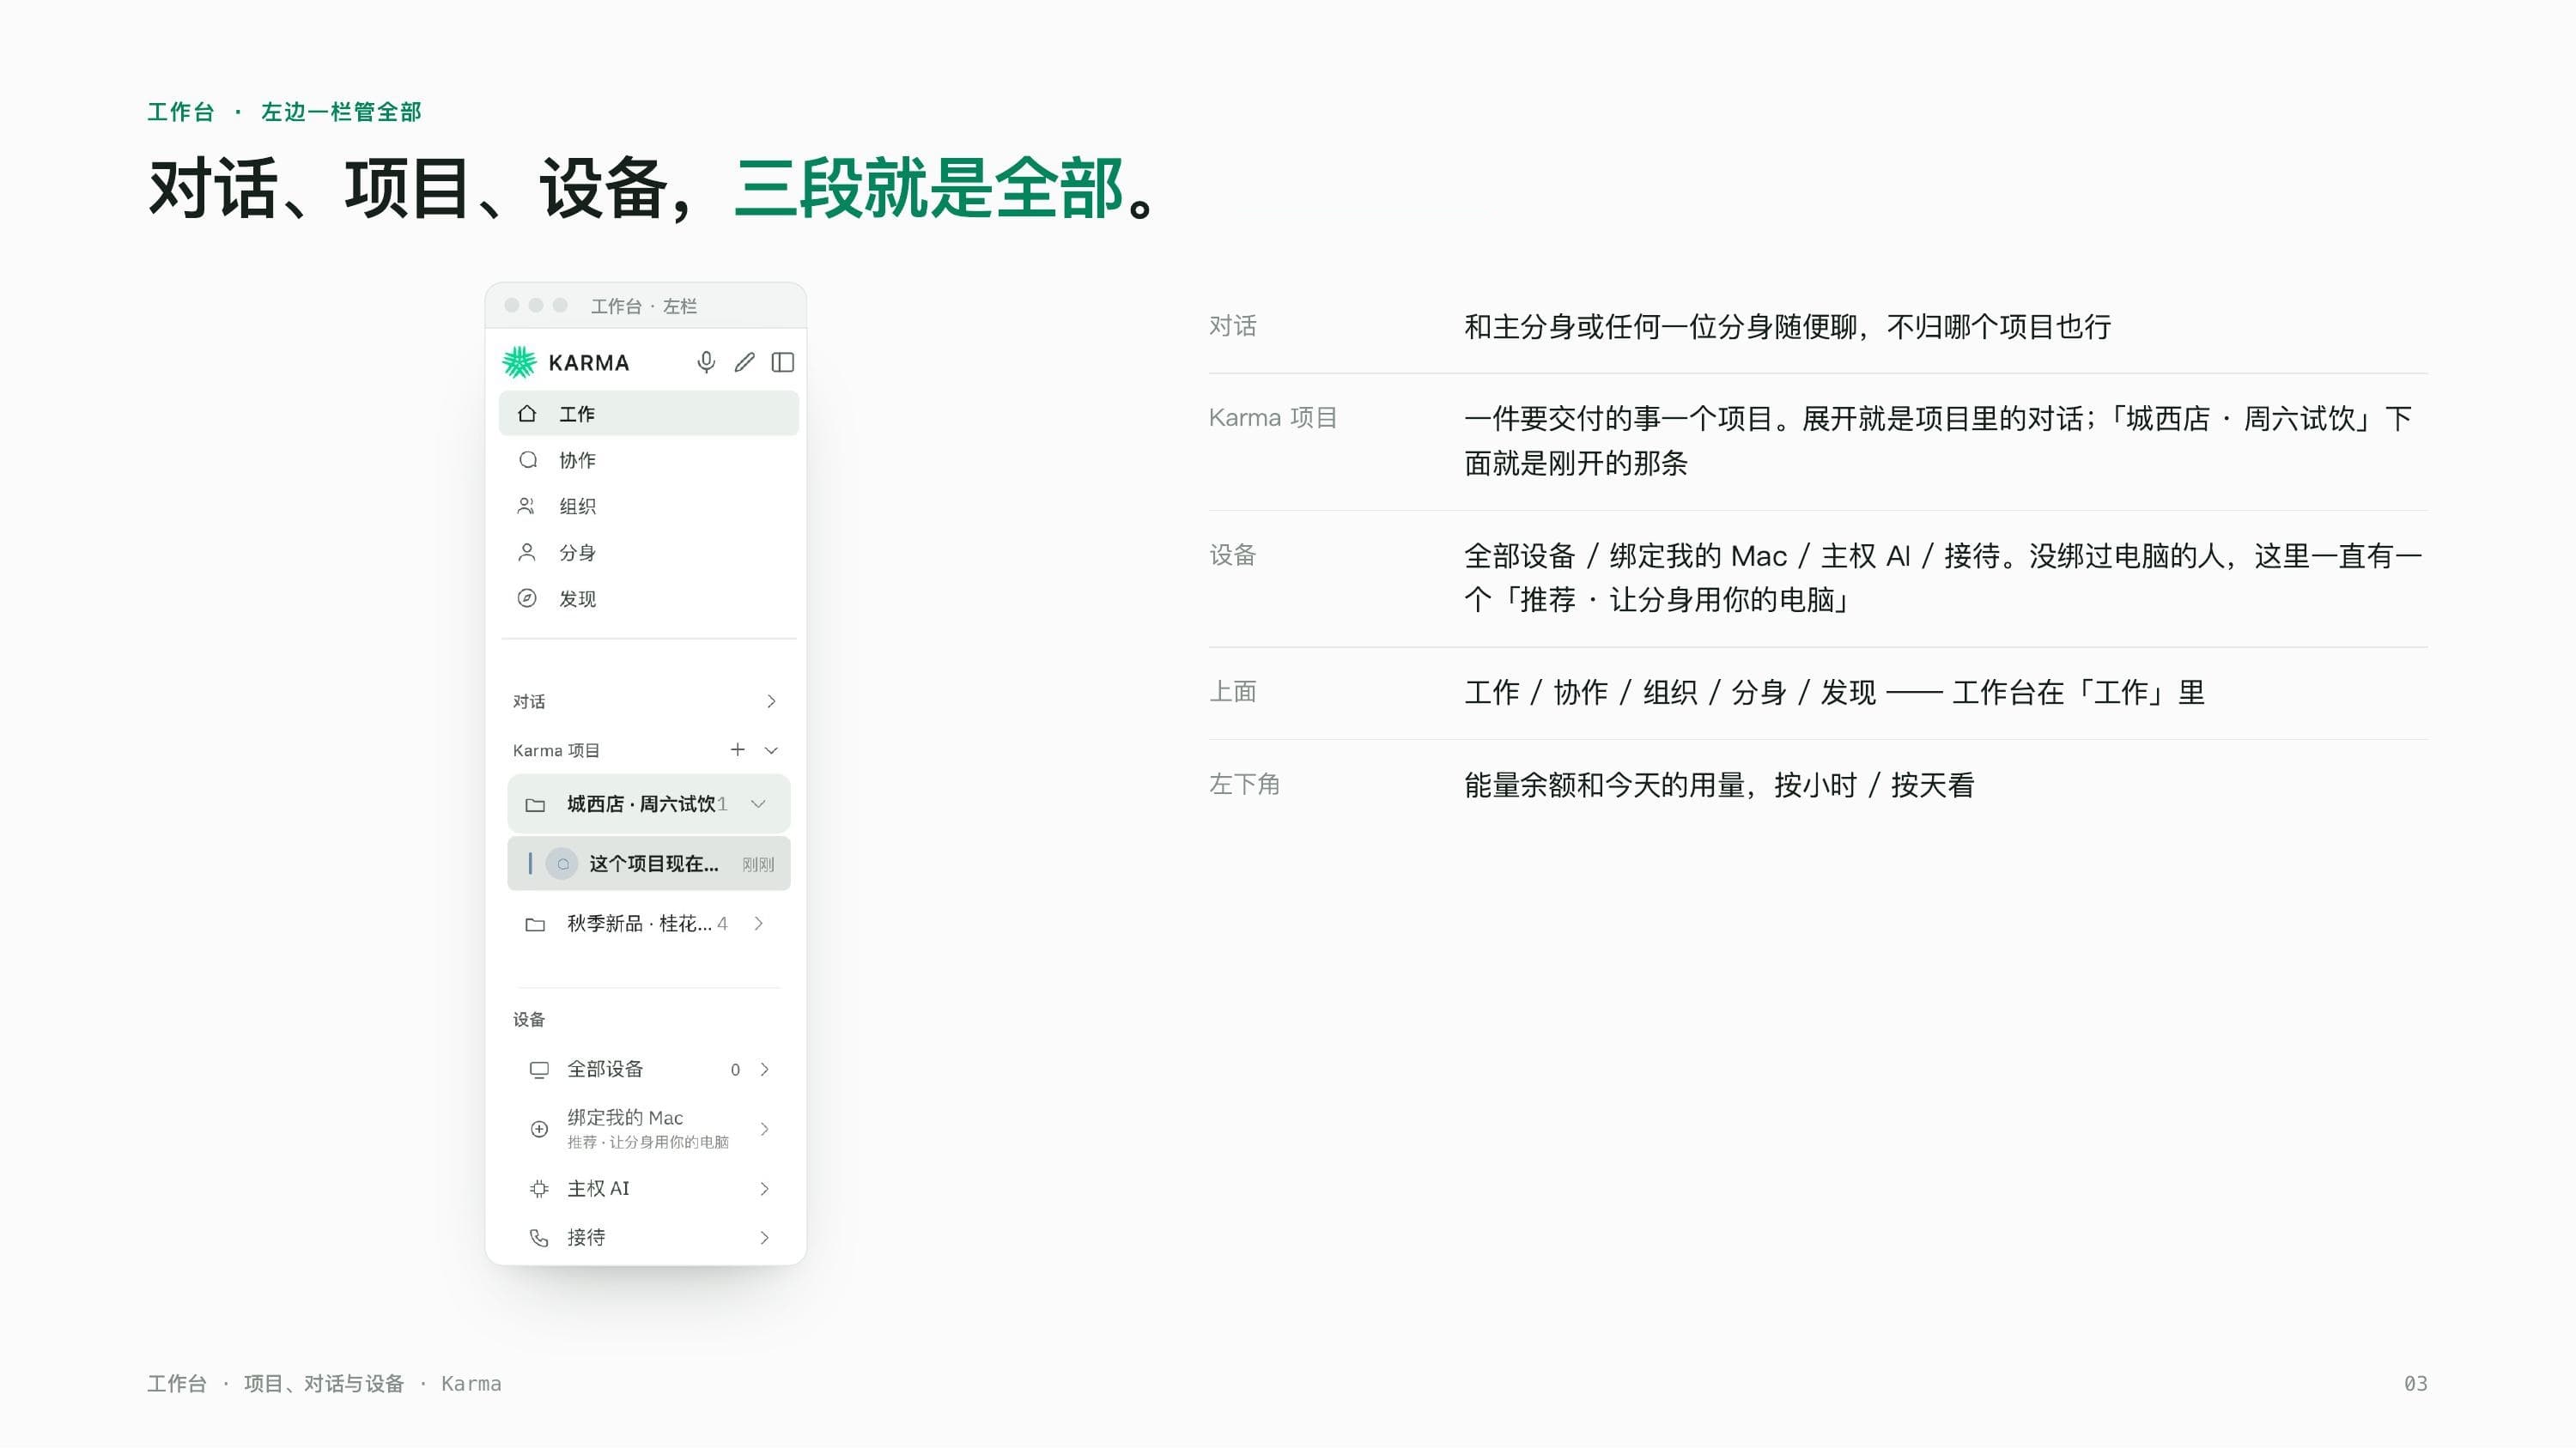The height and width of the screenshot is (1449, 2576).
Task: Collapse the Karma 项目 section chevron
Action: click(x=771, y=750)
